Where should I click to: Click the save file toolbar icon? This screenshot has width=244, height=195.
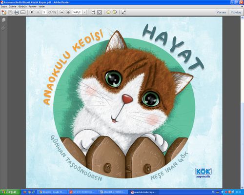coord(10,12)
